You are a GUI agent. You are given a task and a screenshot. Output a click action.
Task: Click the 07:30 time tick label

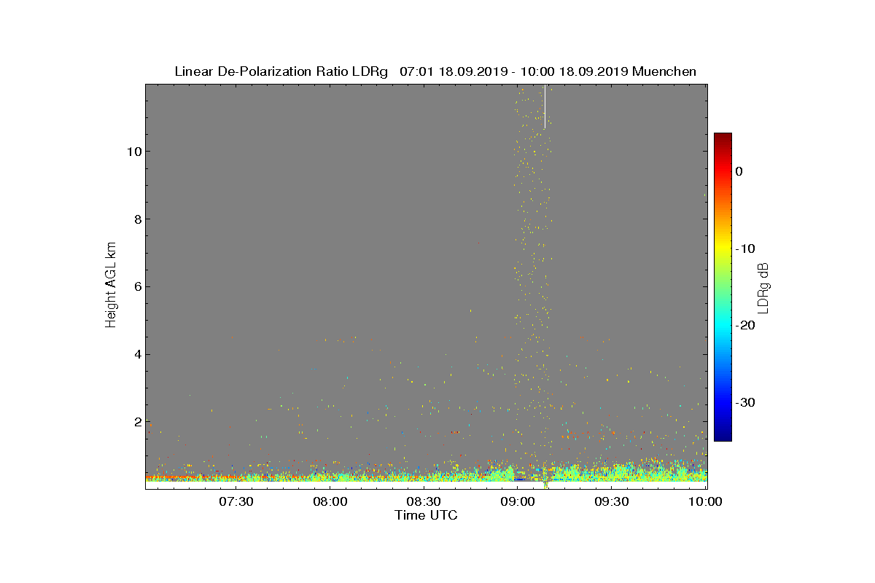point(236,502)
